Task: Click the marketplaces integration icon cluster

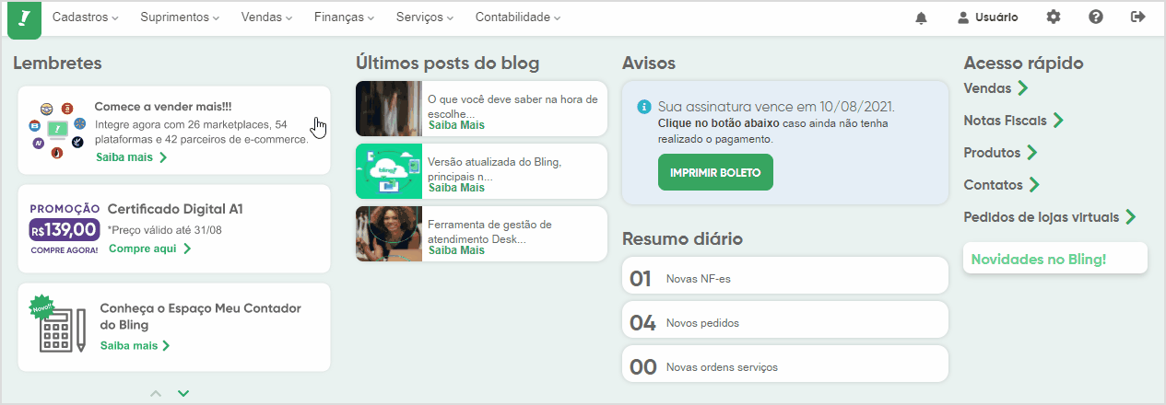Action: 57,130
